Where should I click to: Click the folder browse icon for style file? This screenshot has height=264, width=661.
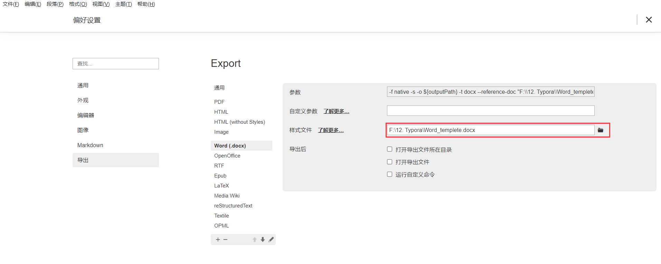pyautogui.click(x=601, y=130)
